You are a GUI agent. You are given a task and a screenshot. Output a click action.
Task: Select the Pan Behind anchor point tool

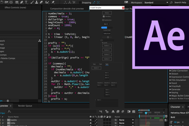pos(11,2)
